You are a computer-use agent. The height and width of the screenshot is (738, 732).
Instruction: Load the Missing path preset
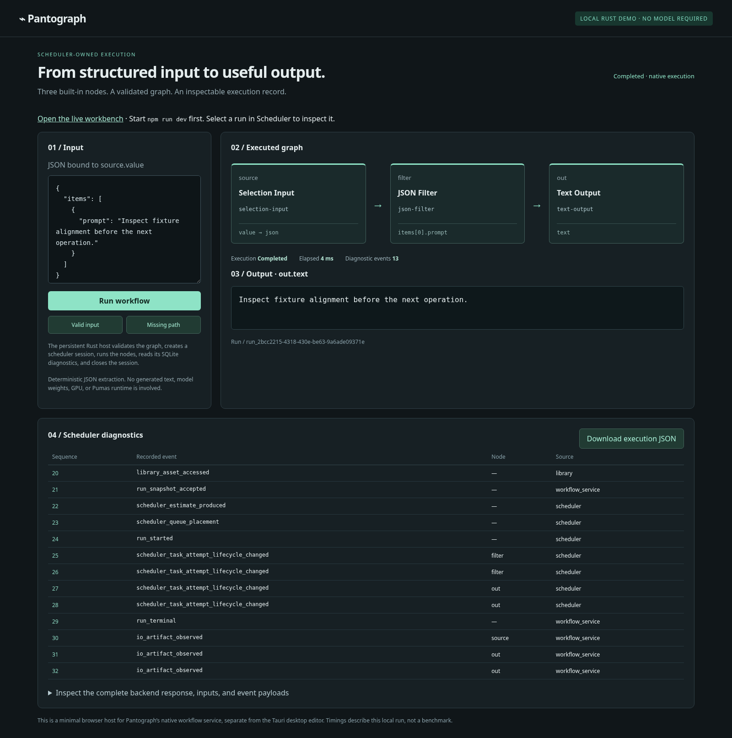(x=163, y=325)
